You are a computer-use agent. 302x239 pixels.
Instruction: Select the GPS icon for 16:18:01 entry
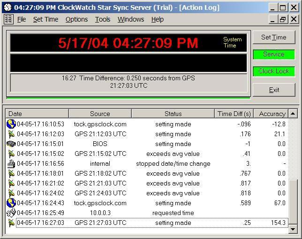[x=11, y=174]
